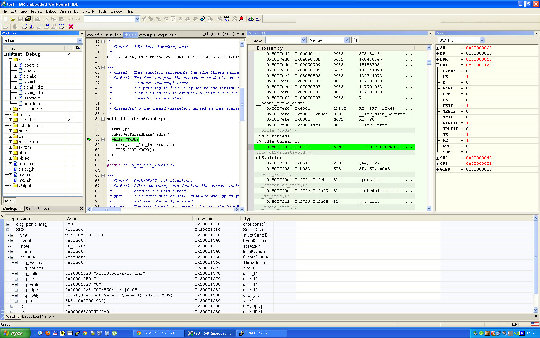Click mixed-mode toggle icon in Disassembly

click(355, 40)
